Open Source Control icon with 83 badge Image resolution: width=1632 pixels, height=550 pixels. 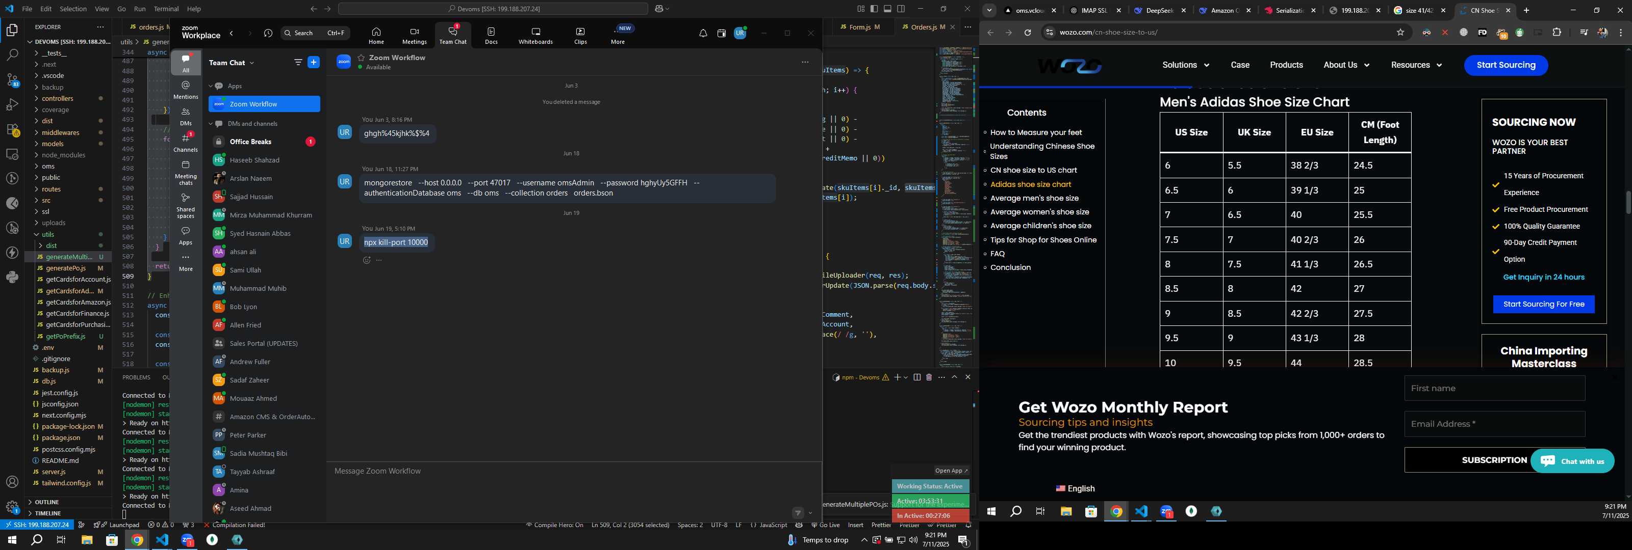(12, 80)
